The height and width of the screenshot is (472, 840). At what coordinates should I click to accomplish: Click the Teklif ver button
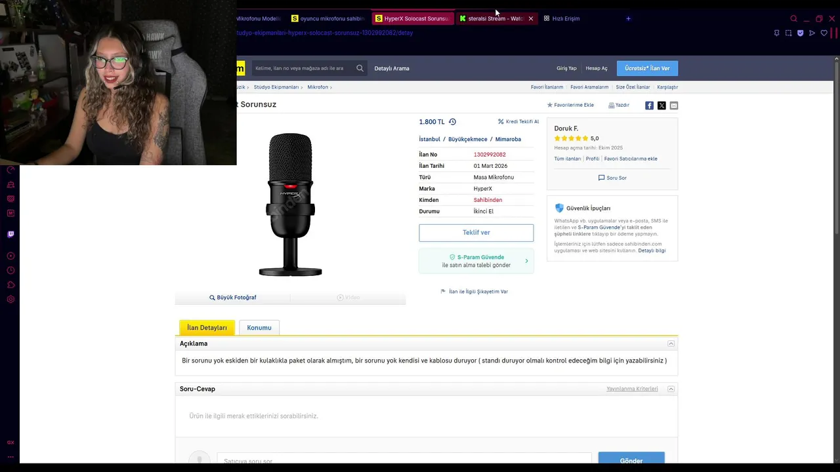tap(476, 233)
